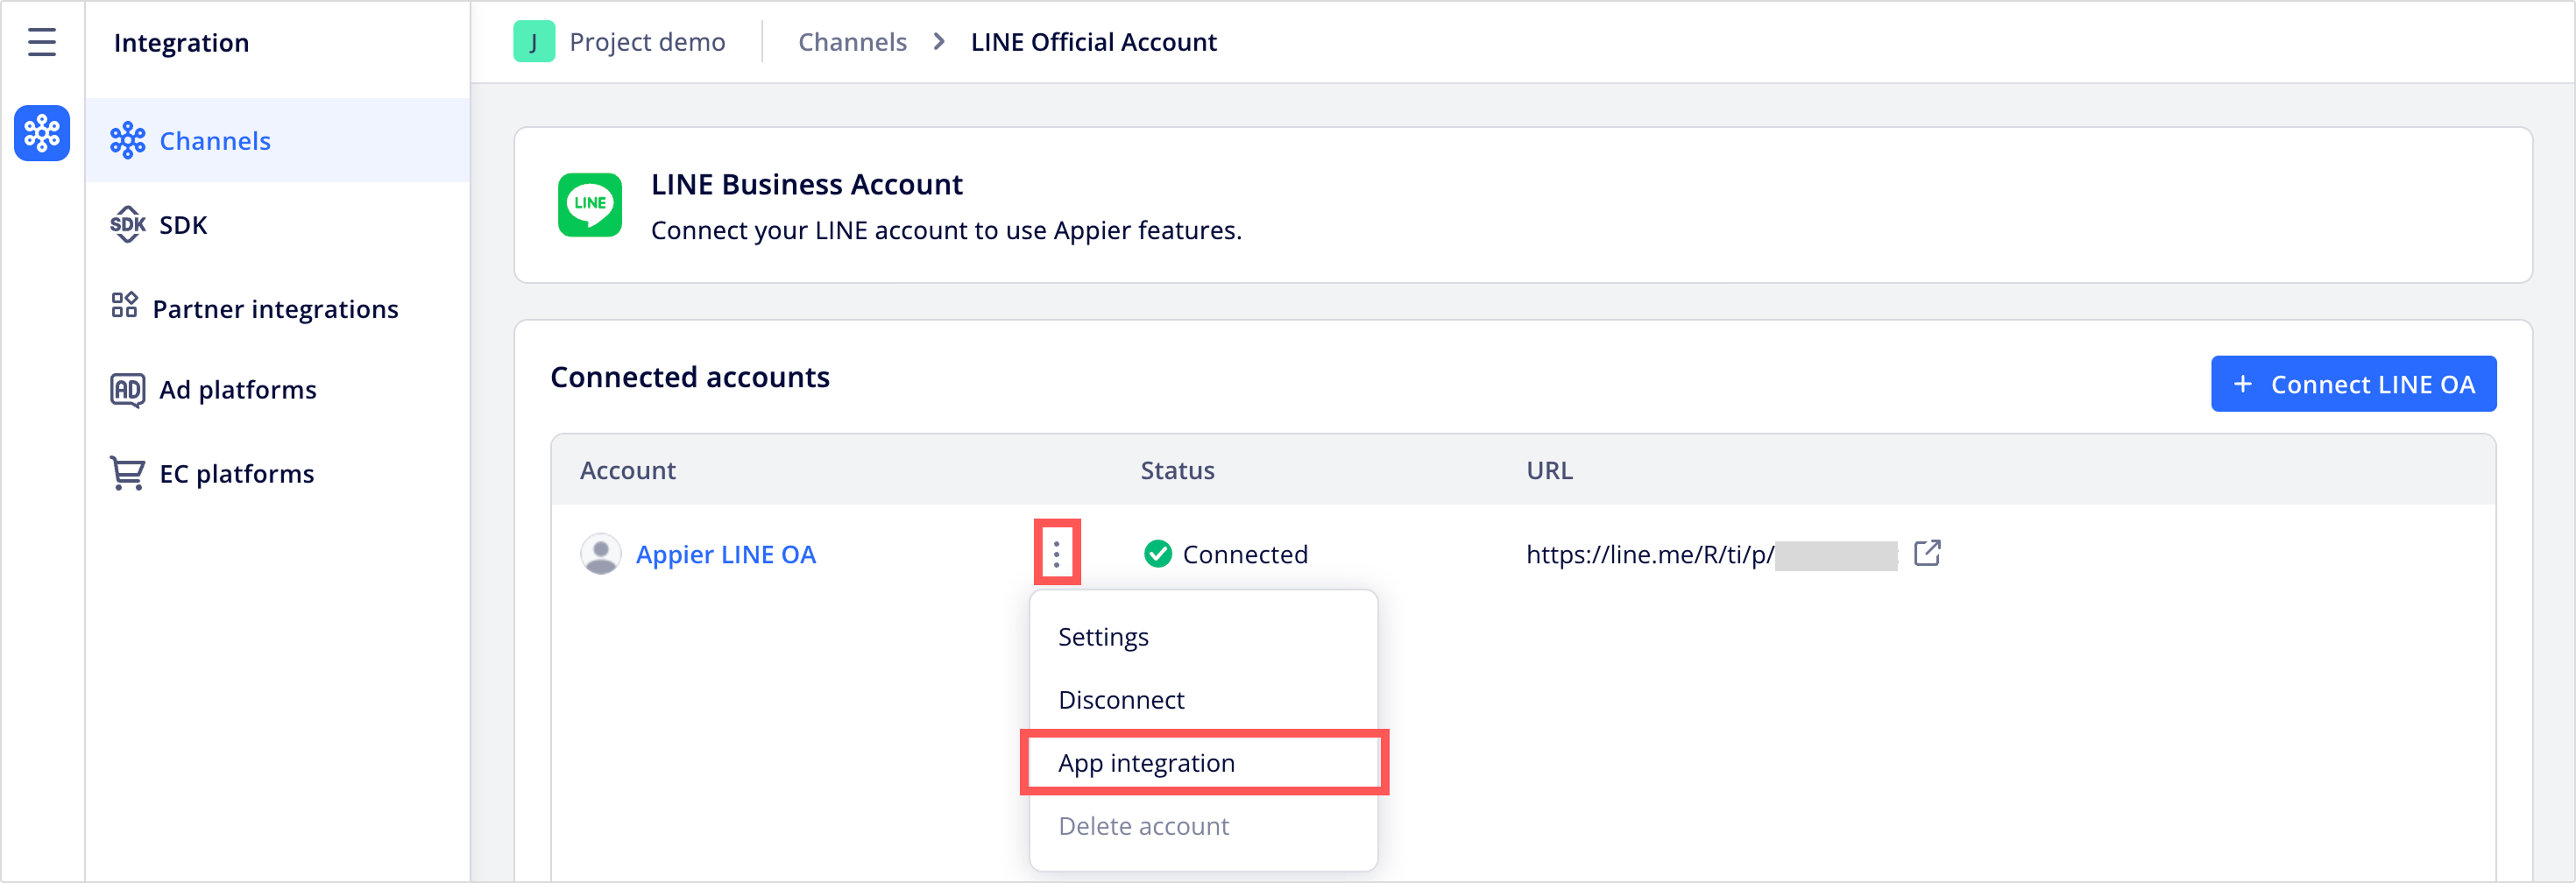Click the Account column header
The width and height of the screenshot is (2576, 883).
627,470
